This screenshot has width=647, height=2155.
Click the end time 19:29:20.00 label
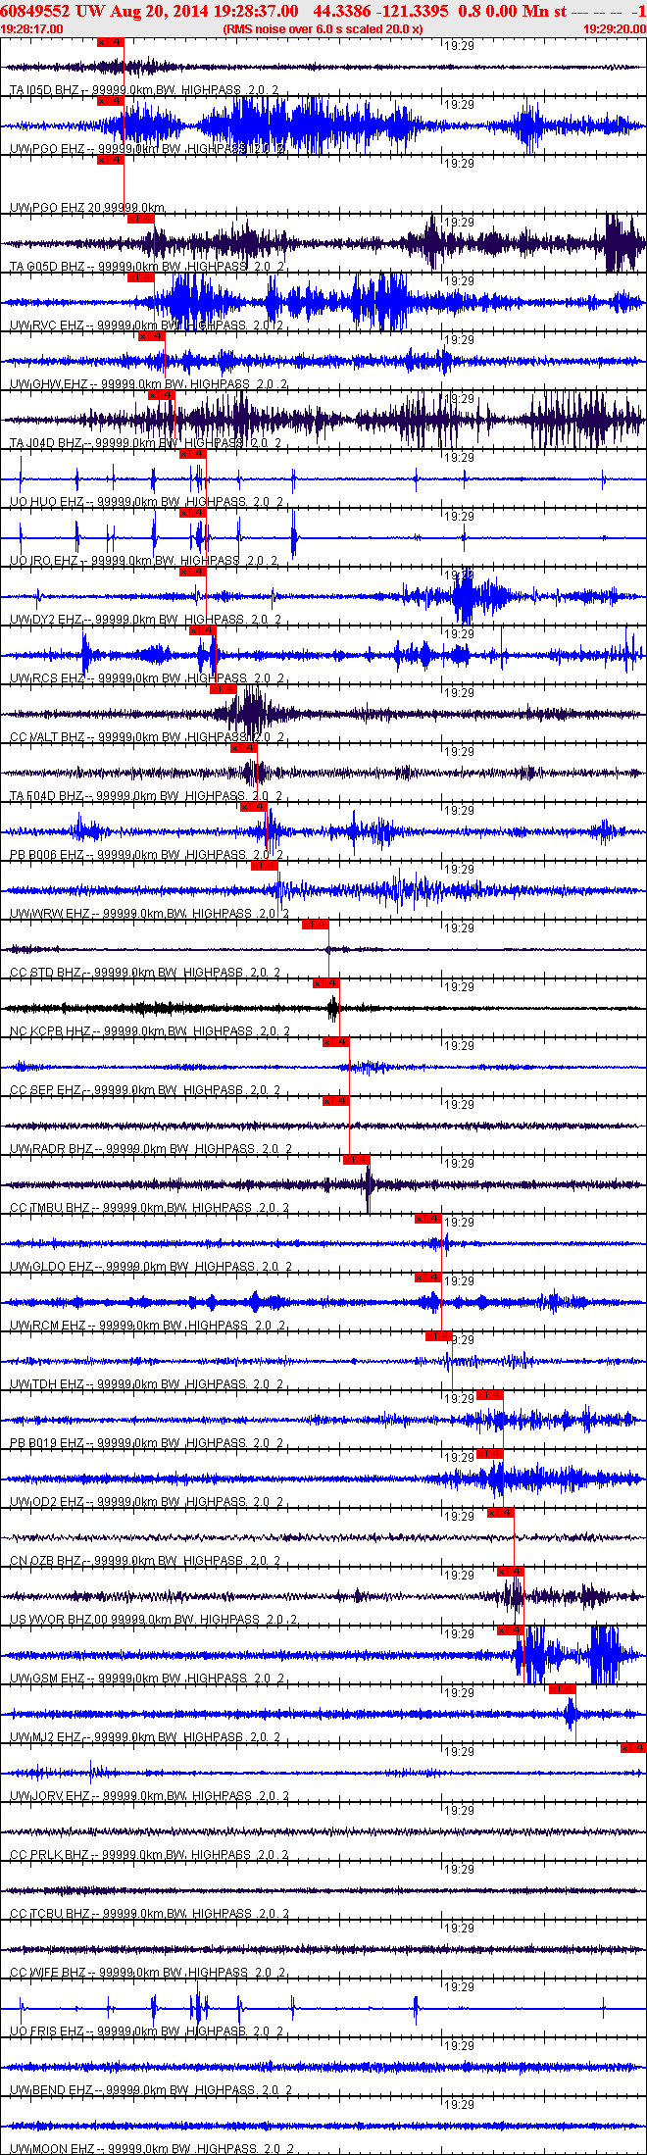[x=615, y=29]
